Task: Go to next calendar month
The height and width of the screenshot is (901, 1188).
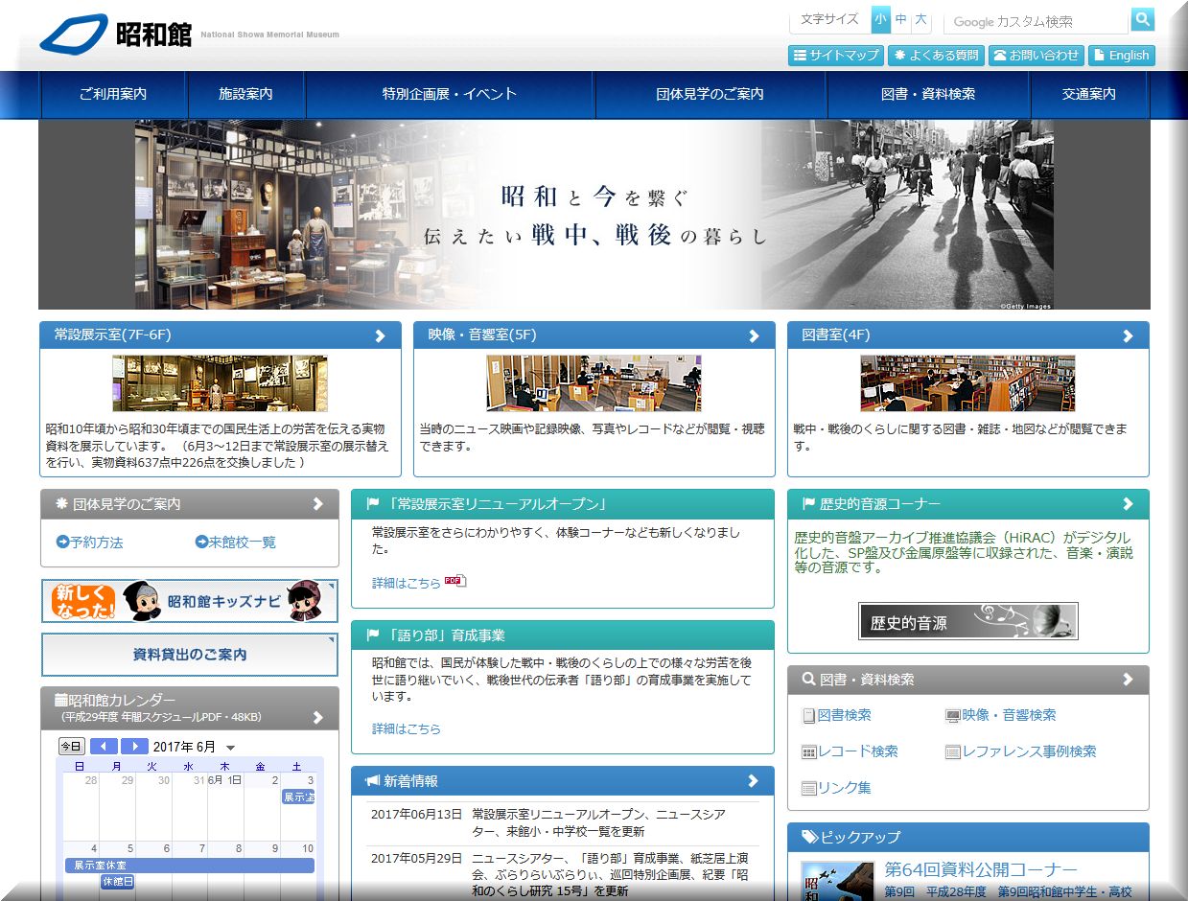Action: 134,747
